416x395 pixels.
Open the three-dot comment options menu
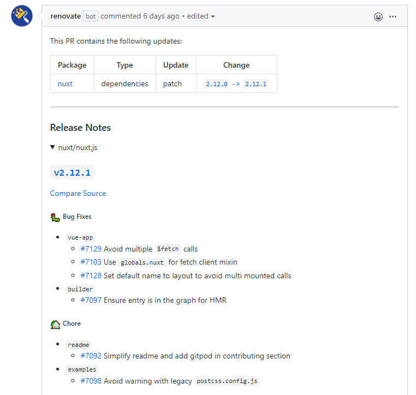[x=393, y=17]
